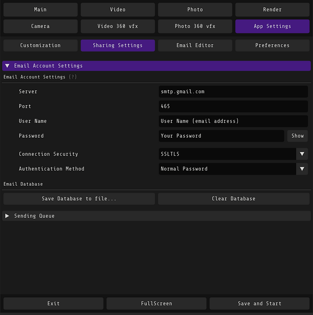Viewport: 313px width, 315px height.
Task: Toggle FullScreen mode
Action: pos(156,304)
